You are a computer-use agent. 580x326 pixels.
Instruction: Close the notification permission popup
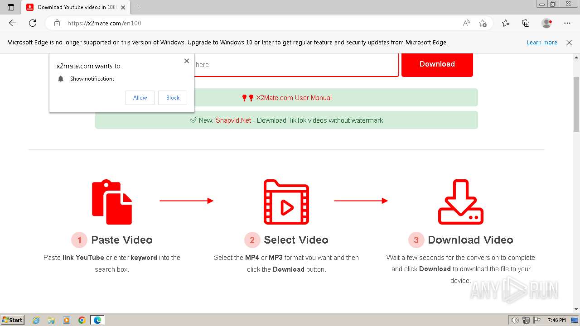[x=187, y=61]
